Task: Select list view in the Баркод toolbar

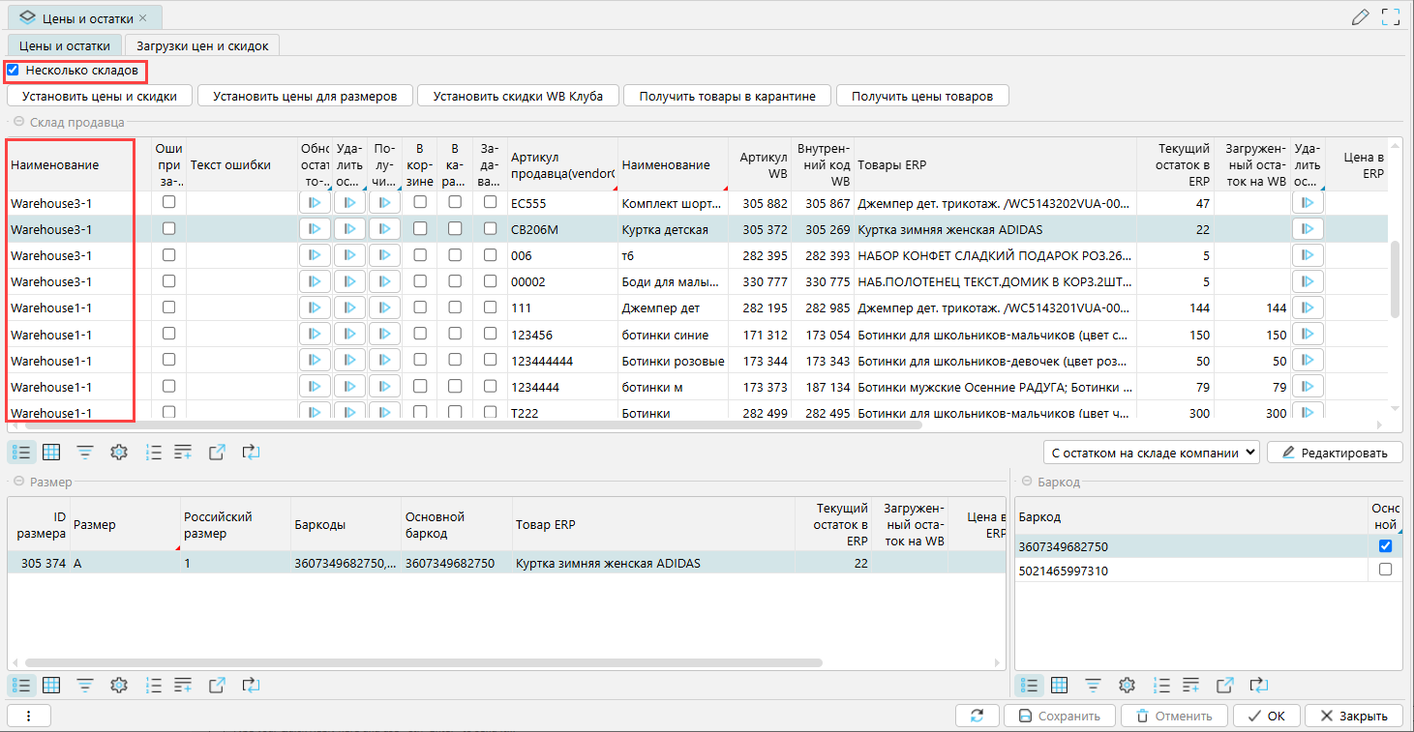Action: click(1030, 685)
